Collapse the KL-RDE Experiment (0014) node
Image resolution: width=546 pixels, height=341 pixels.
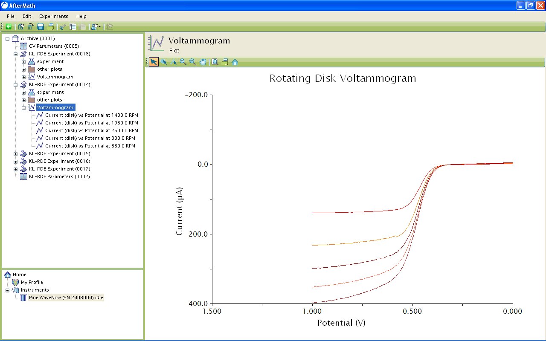pyautogui.click(x=16, y=84)
